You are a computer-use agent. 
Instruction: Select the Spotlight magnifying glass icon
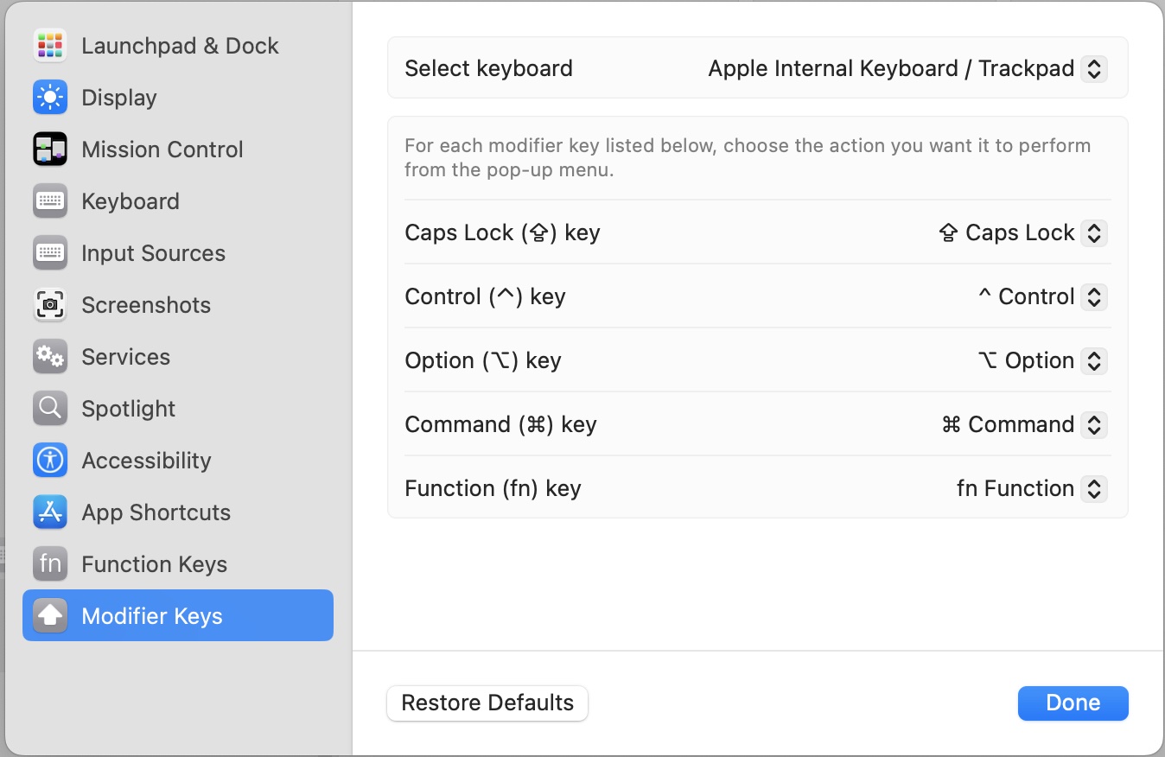(49, 408)
